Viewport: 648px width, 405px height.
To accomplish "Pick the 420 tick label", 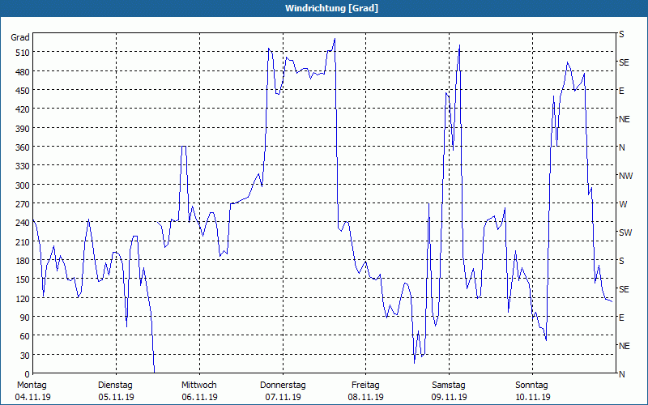I will pos(23,109).
